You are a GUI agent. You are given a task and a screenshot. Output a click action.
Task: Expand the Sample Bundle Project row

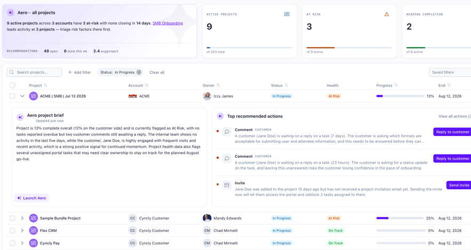tap(22, 218)
